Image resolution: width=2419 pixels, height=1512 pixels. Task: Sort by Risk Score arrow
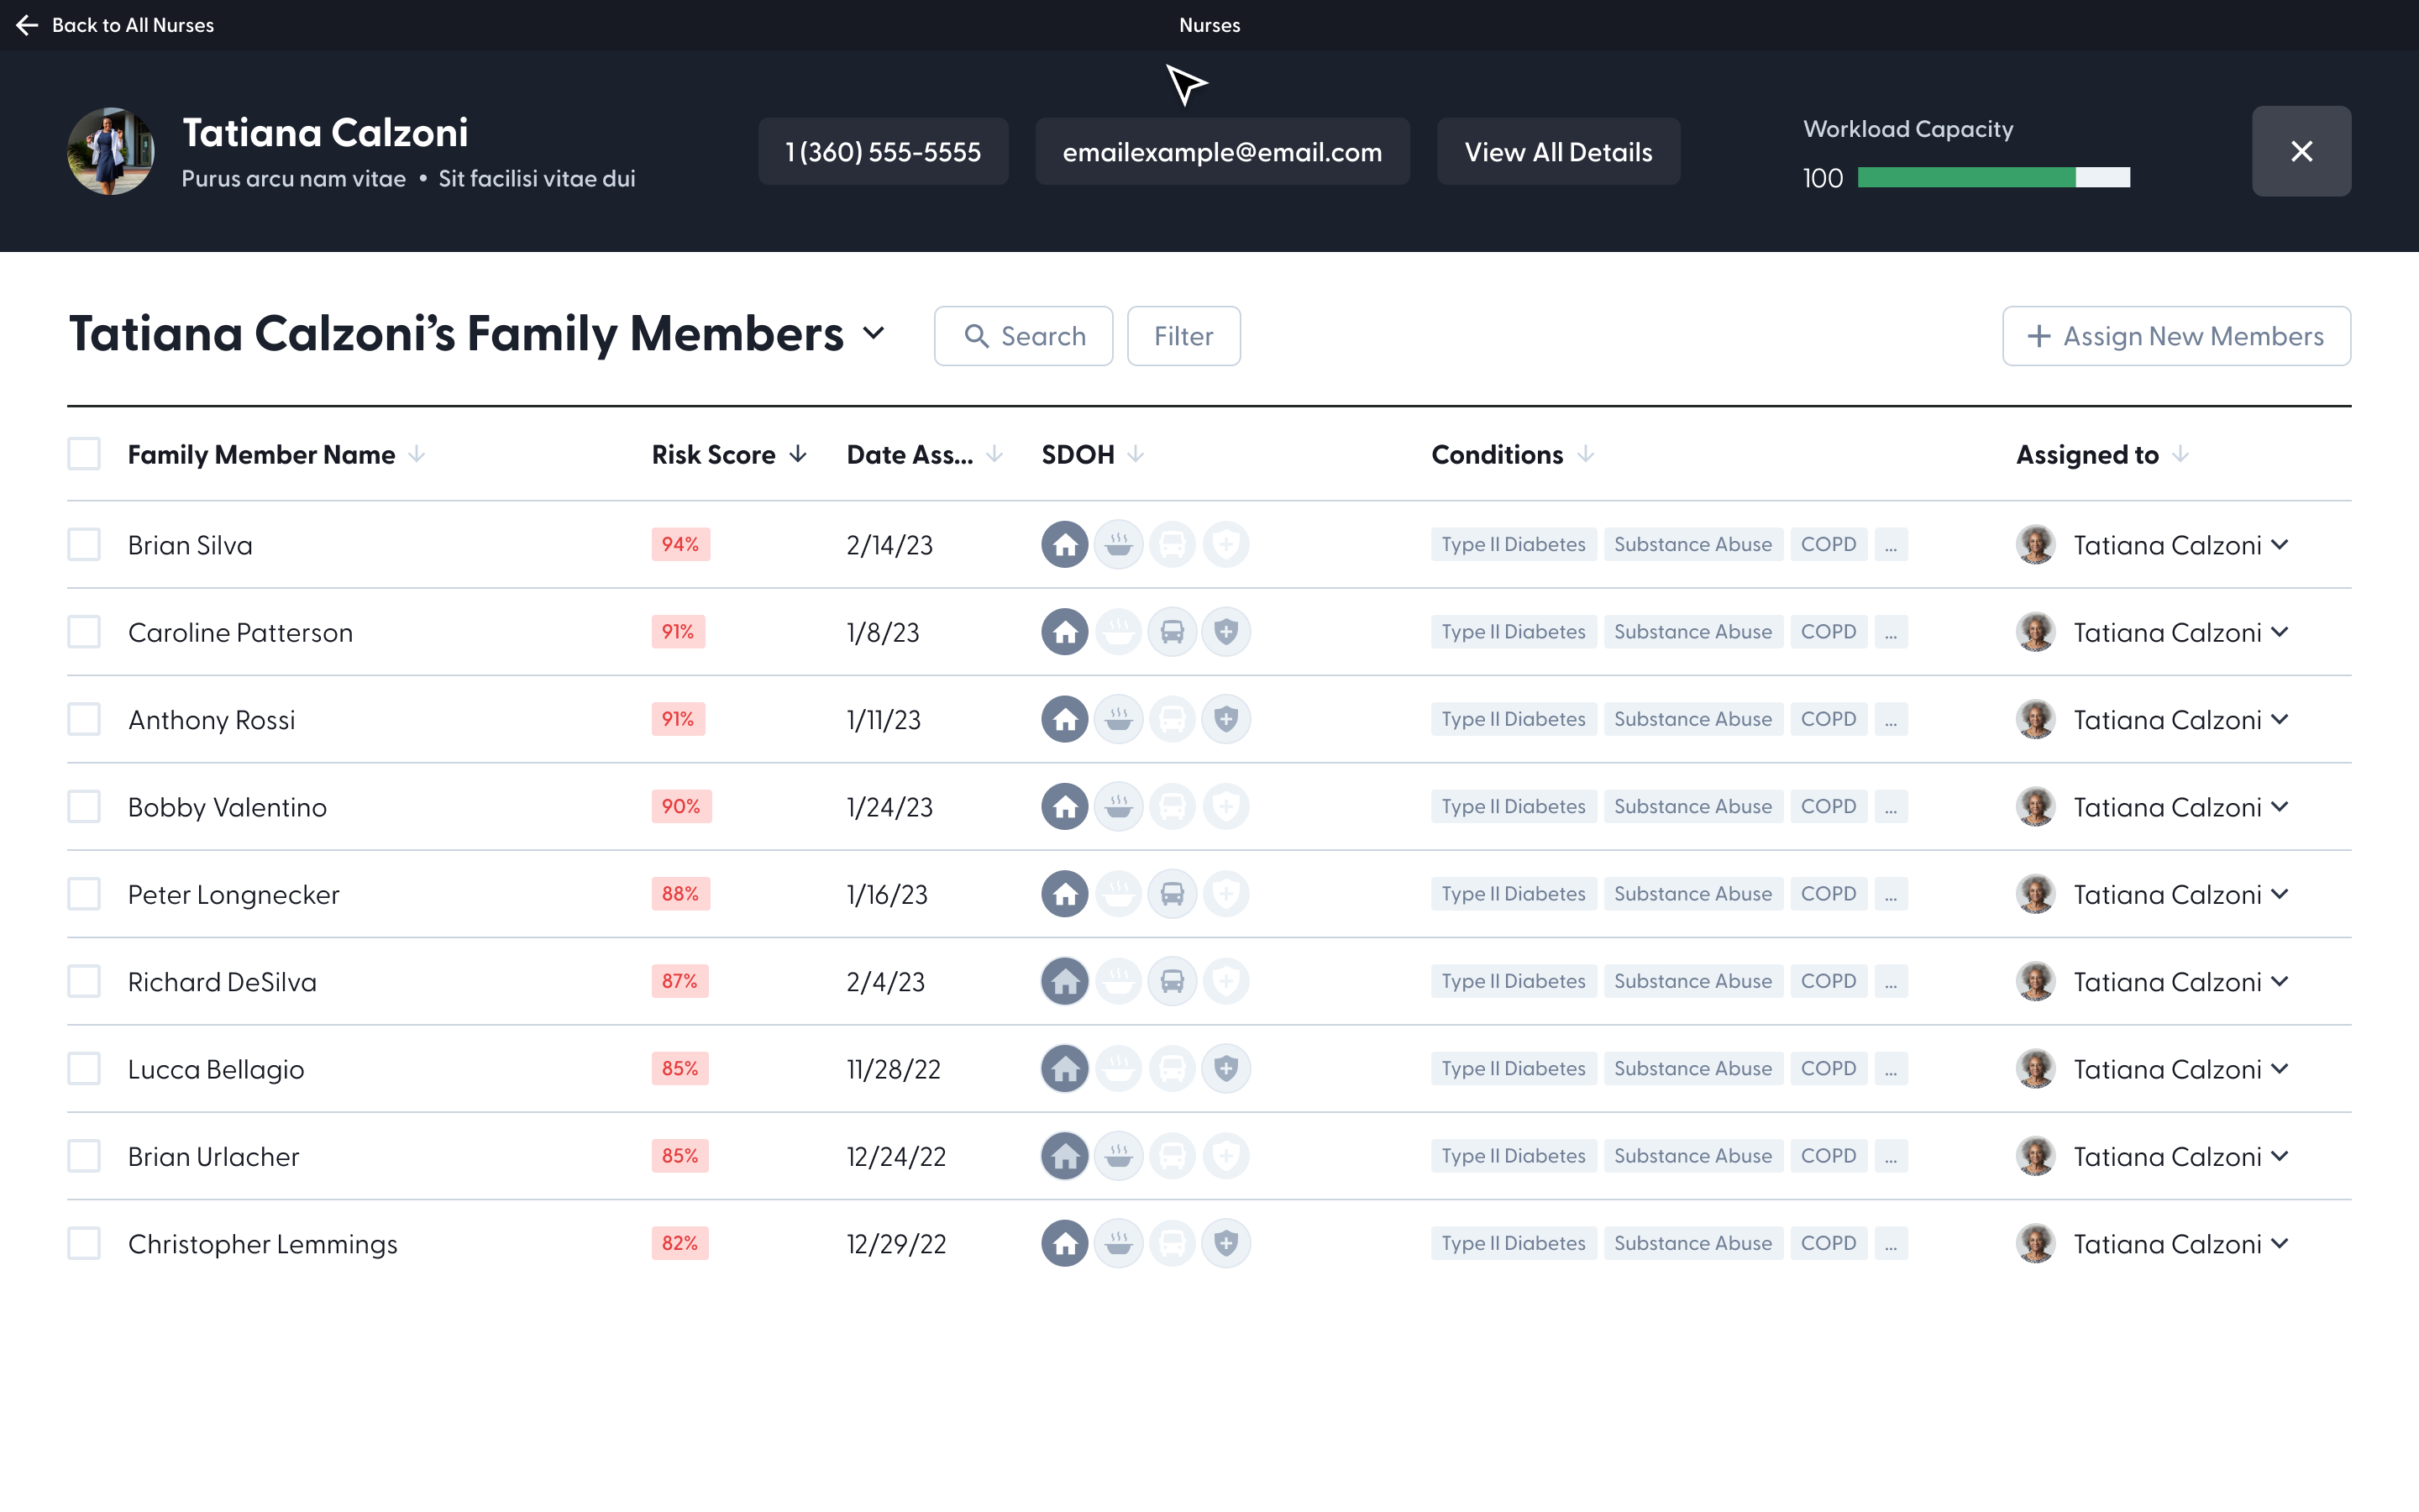point(798,455)
